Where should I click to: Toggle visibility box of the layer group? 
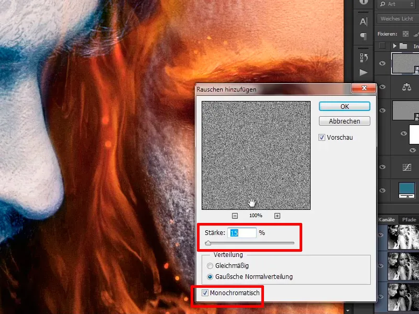[382, 46]
